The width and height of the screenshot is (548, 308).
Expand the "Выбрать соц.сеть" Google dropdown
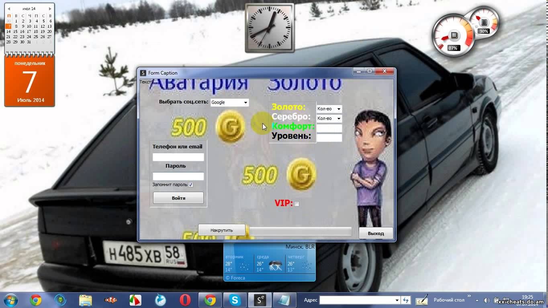245,103
